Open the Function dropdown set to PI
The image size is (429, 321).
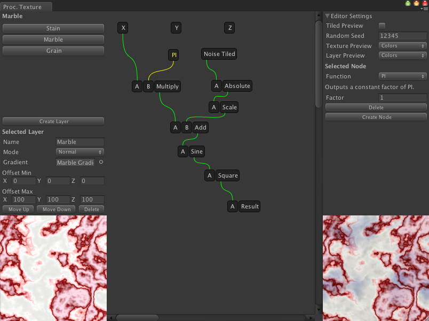coord(402,76)
